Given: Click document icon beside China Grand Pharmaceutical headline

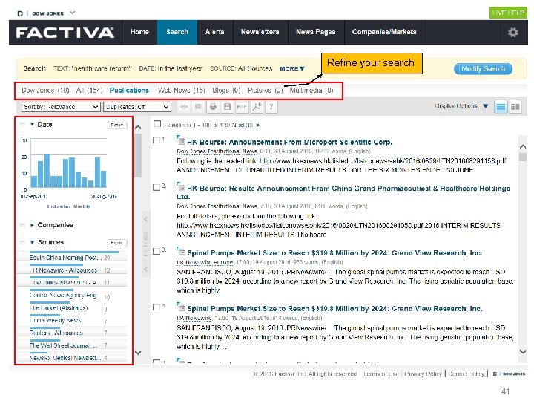Looking at the screenshot, I should point(180,186).
